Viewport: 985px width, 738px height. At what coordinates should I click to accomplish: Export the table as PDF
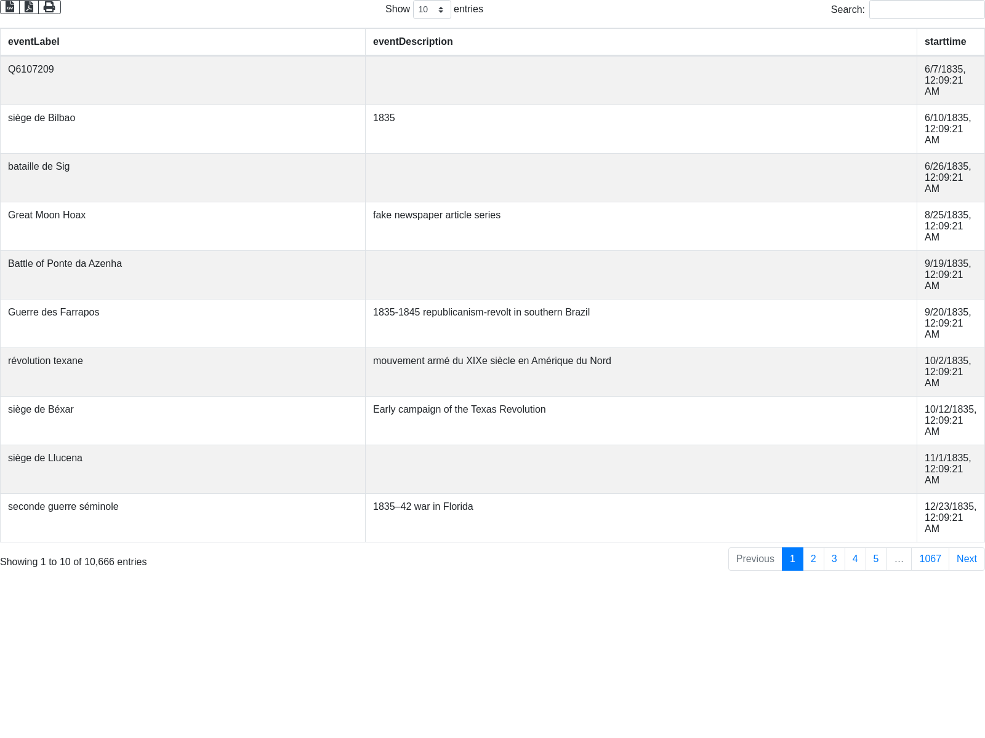pos(29,7)
